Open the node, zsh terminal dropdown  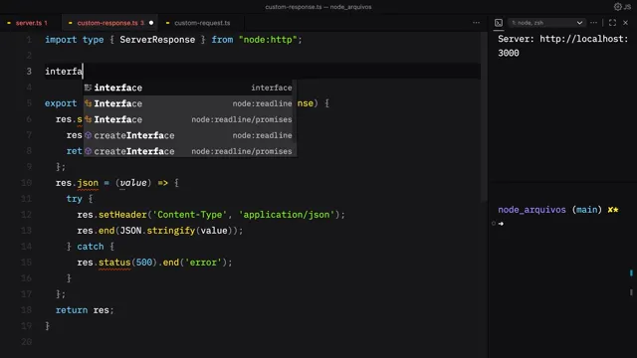(546, 23)
